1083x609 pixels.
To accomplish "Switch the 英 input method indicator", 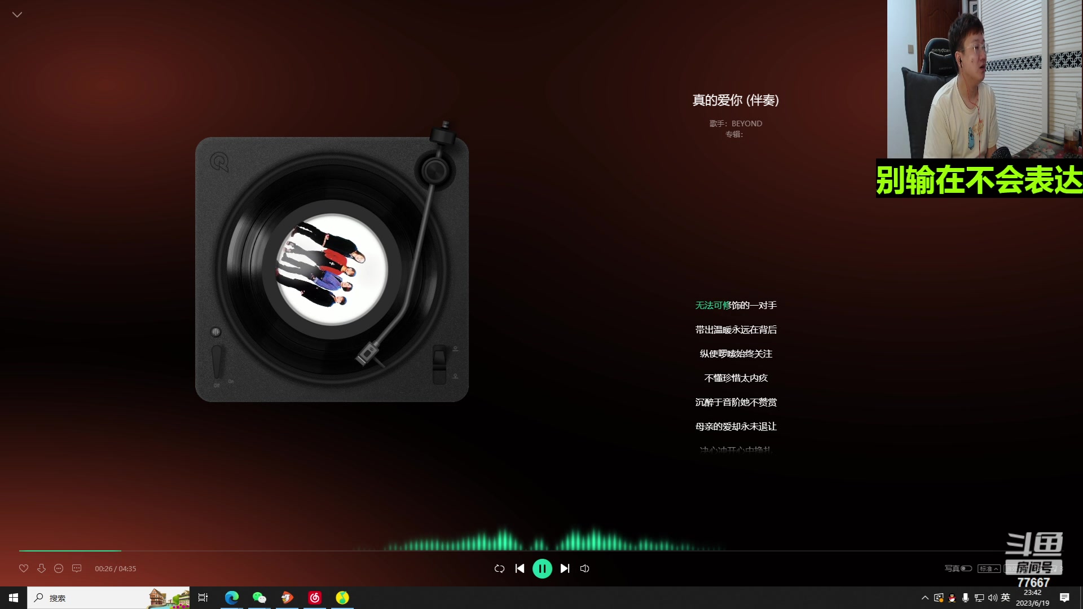I will point(1006,598).
